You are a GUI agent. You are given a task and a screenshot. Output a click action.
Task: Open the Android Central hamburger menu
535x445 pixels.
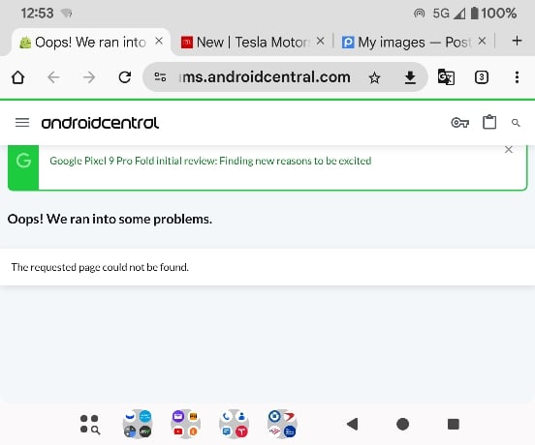click(22, 123)
